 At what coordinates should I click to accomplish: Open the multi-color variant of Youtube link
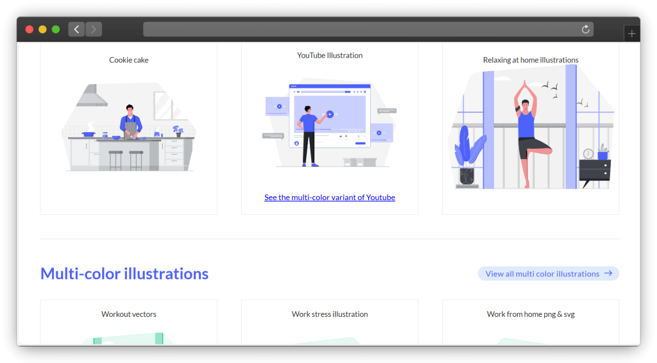330,198
